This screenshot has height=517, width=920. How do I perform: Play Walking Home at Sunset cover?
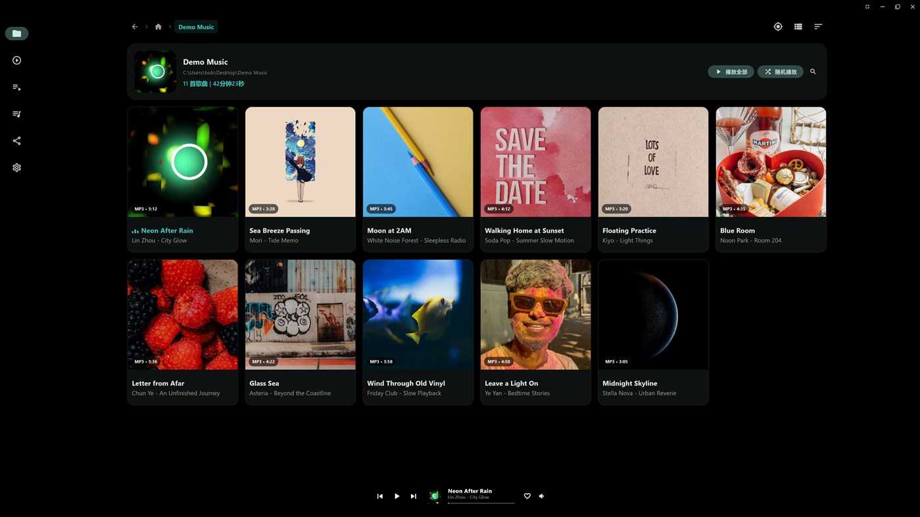tap(536, 162)
